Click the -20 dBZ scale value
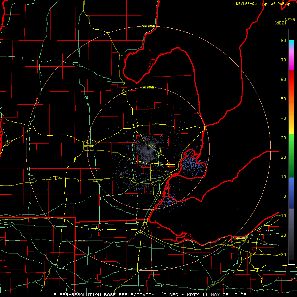The image size is (297, 297). [x=282, y=235]
